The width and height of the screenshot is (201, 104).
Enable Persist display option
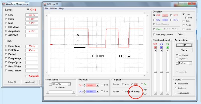tap(184, 25)
